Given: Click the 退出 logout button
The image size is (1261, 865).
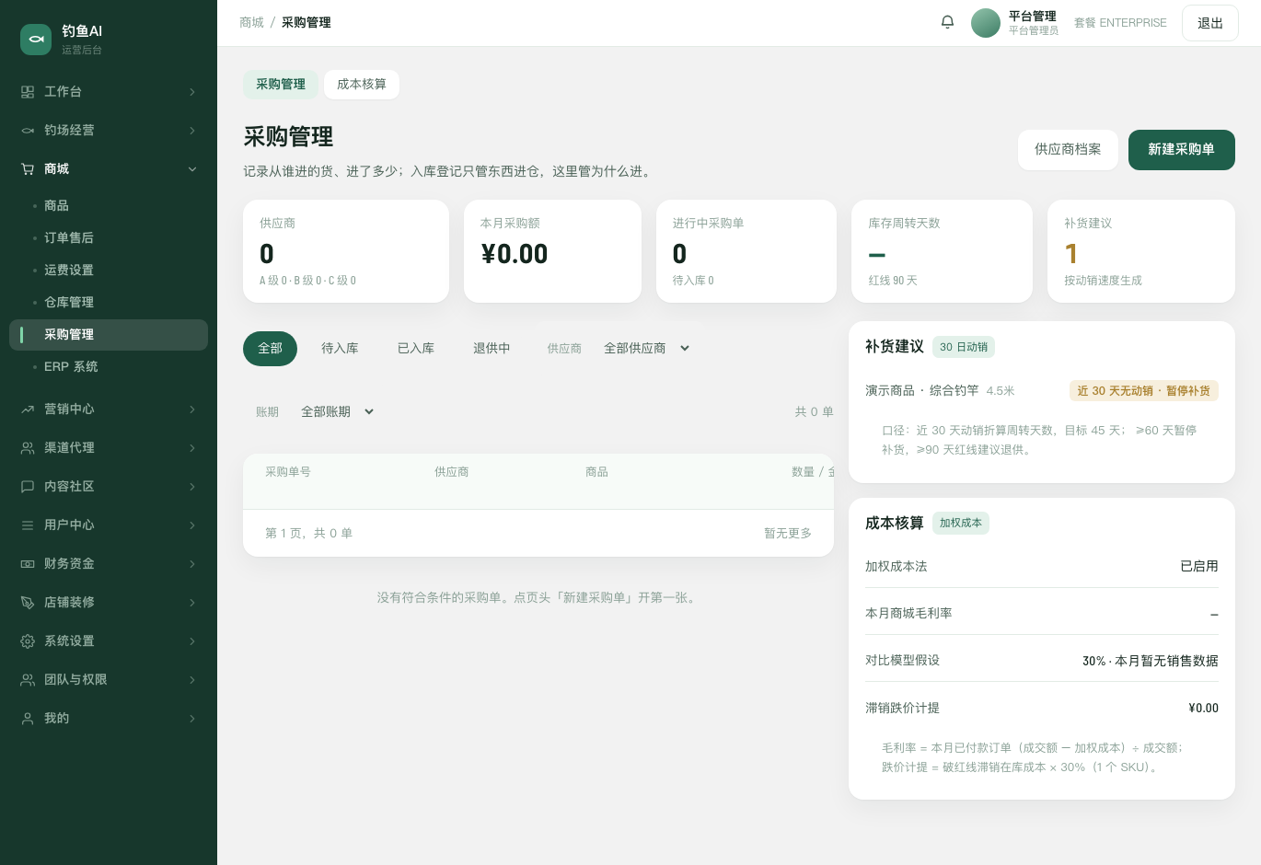Looking at the screenshot, I should tap(1210, 23).
